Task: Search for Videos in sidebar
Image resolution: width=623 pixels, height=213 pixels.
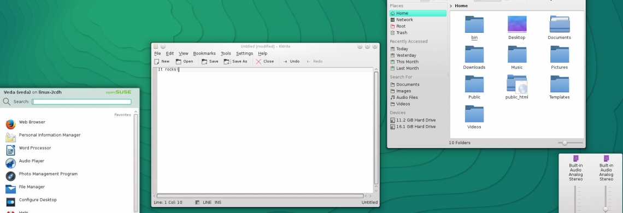Action: [x=418, y=104]
